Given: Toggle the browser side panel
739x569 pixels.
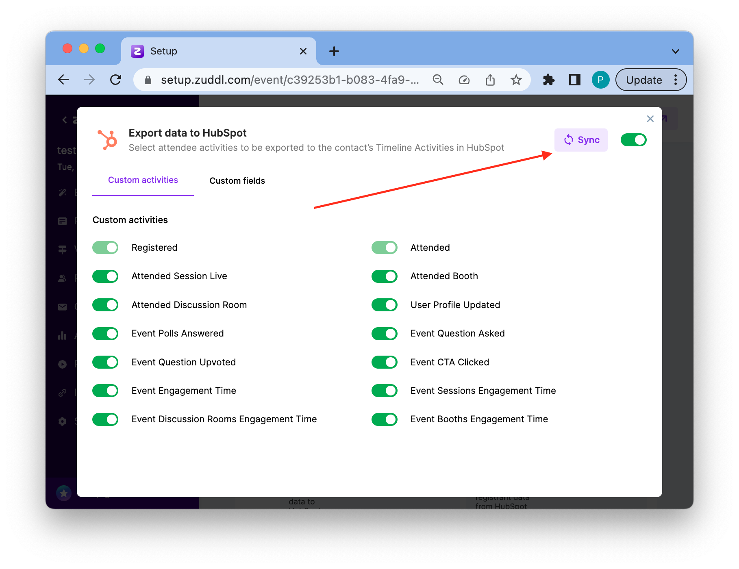Looking at the screenshot, I should pyautogui.click(x=575, y=80).
